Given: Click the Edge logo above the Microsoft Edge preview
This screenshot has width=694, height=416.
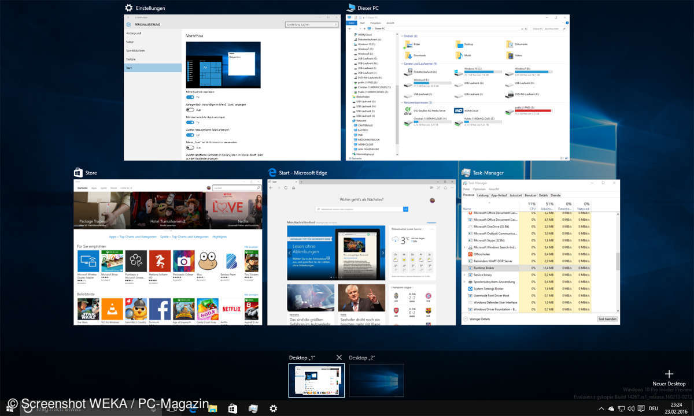Looking at the screenshot, I should pyautogui.click(x=272, y=172).
